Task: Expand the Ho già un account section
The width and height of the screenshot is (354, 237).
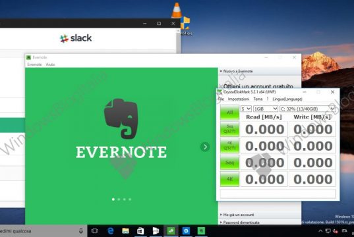Action: click(x=237, y=215)
